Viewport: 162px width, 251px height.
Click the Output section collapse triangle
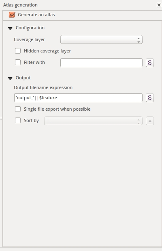pyautogui.click(x=10, y=79)
